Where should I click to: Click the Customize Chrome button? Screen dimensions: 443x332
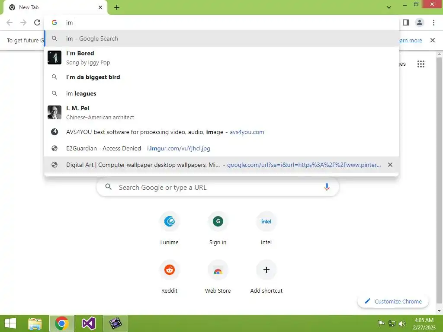pyautogui.click(x=393, y=301)
